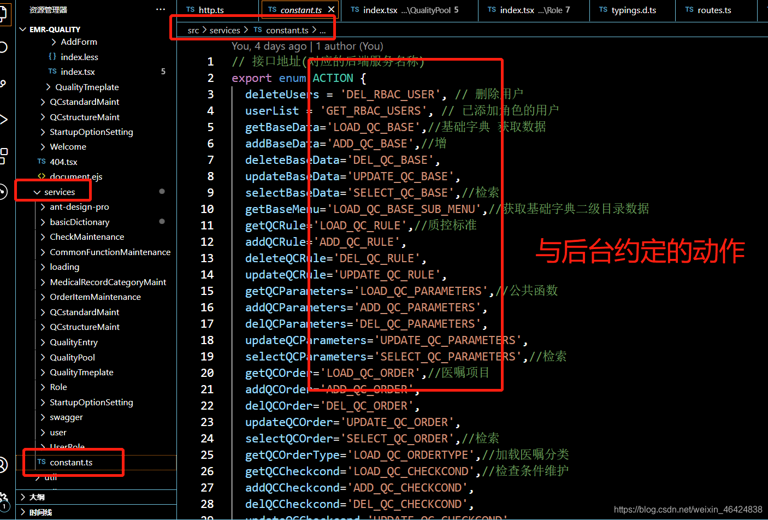This screenshot has width=768, height=520.
Task: Expand the OrderItemMaintenance folder
Action: 95,297
